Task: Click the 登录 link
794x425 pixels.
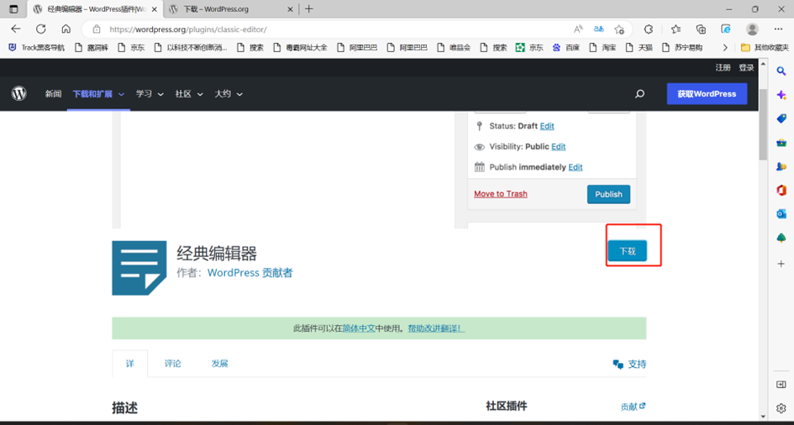Action: click(746, 68)
